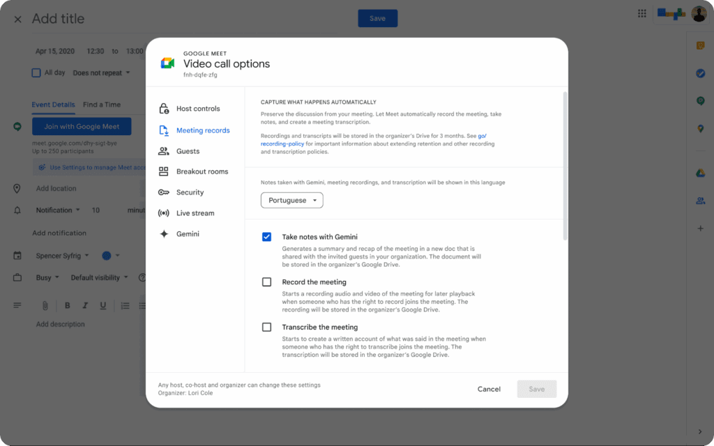Click the calendar icon beside Spencer Syfrig
The width and height of the screenshot is (714, 446).
click(17, 256)
